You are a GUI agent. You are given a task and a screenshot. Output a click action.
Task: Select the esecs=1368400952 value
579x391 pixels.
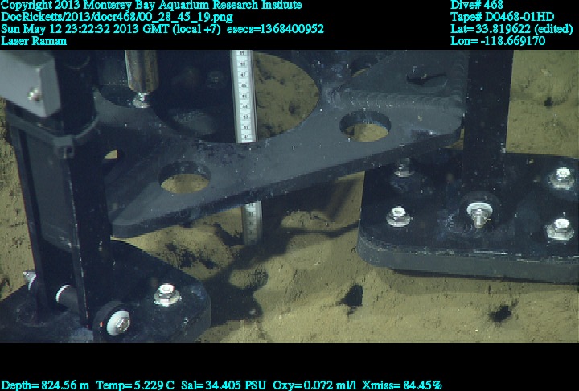[276, 29]
